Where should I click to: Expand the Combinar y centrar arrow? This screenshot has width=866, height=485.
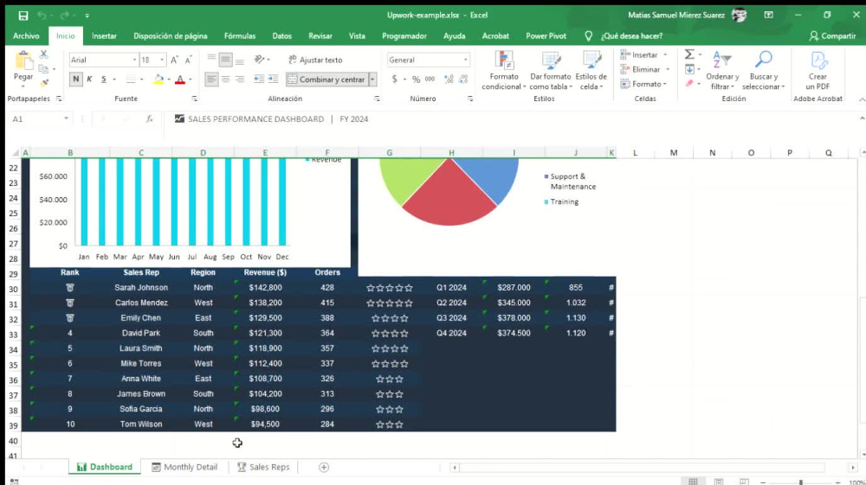click(x=372, y=80)
